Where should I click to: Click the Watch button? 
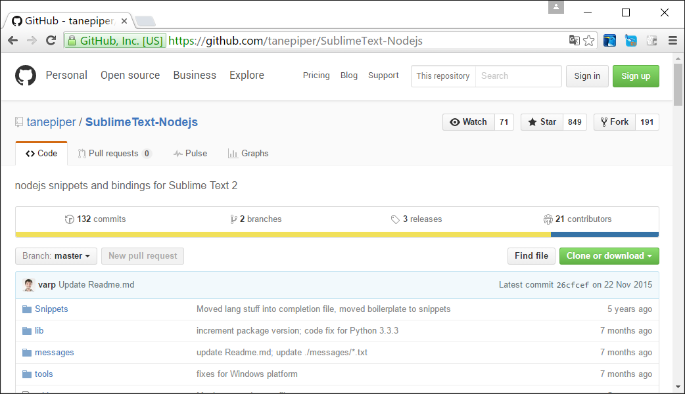point(469,122)
